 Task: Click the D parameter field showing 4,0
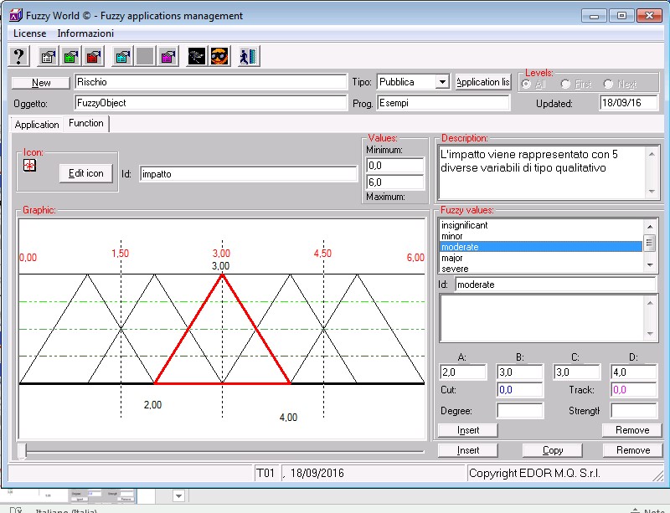(634, 372)
